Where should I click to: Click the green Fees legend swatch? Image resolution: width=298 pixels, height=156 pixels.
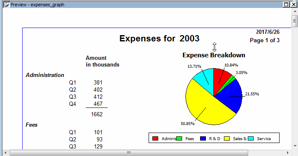click(179, 138)
